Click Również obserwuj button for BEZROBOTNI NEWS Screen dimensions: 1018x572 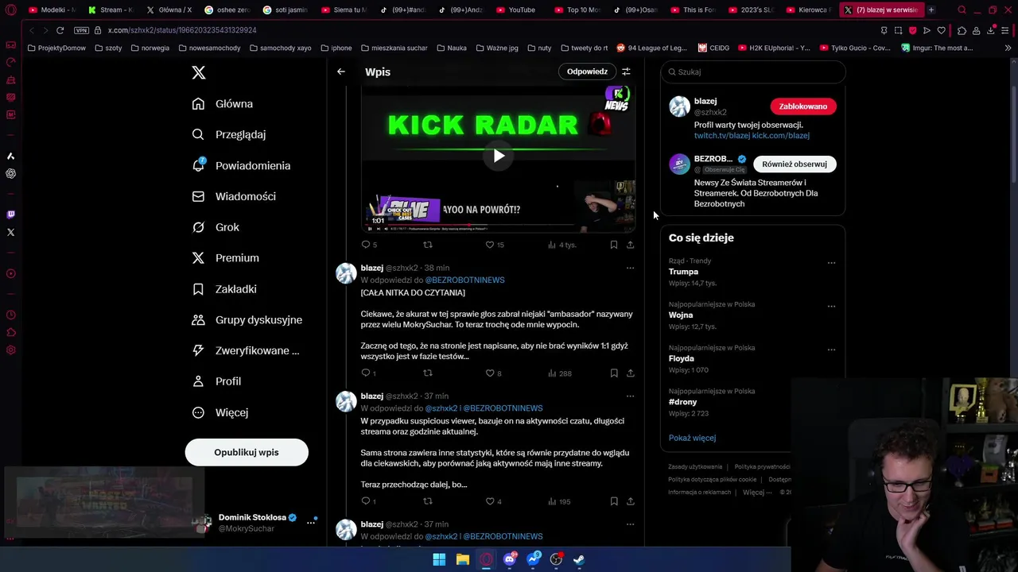(795, 164)
